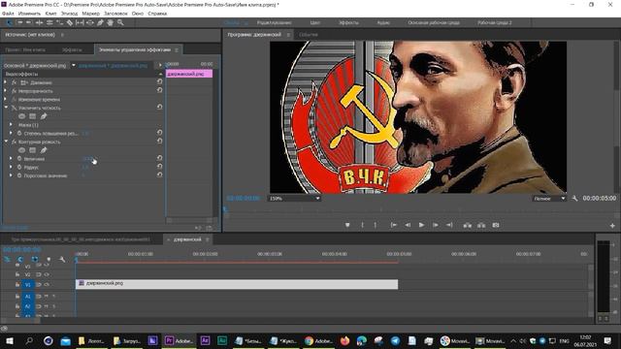The height and width of the screenshot is (349, 621).
Task: Select the Zoom magnifier tool
Action: pyautogui.click(x=120, y=22)
